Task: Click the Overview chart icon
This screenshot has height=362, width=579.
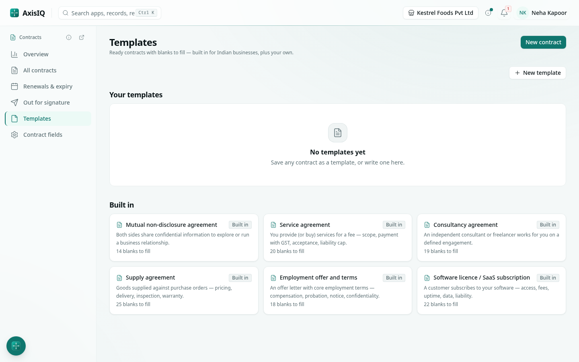Action: point(14,54)
